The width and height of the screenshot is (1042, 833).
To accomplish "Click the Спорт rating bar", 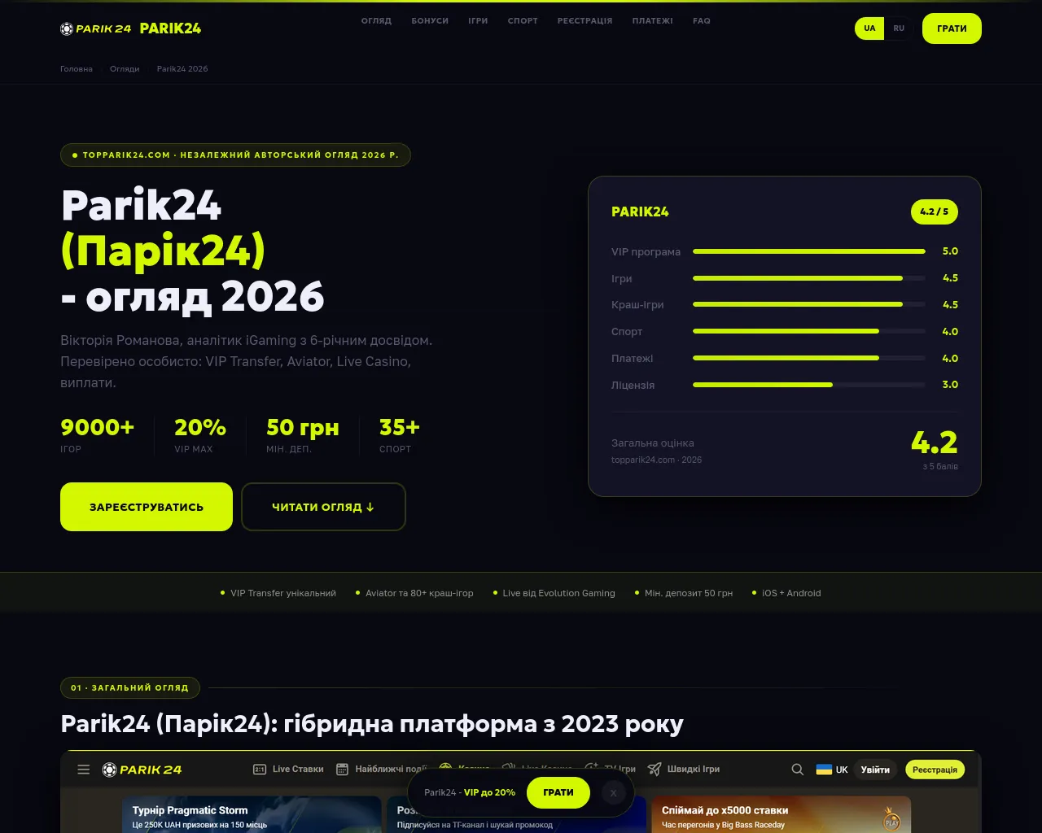I will (809, 331).
